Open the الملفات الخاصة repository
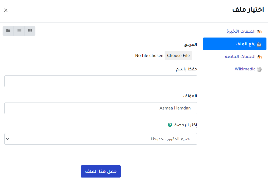Viewport: 268px width, 184px height. point(240,57)
